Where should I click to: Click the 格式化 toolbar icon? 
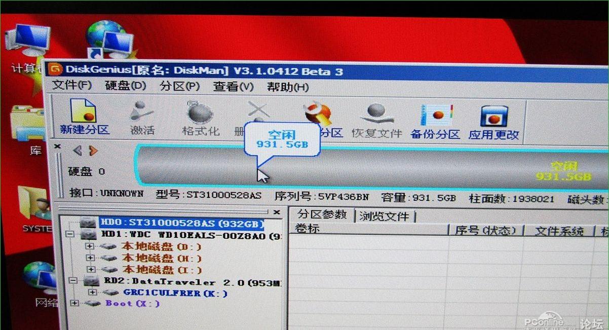coord(201,118)
